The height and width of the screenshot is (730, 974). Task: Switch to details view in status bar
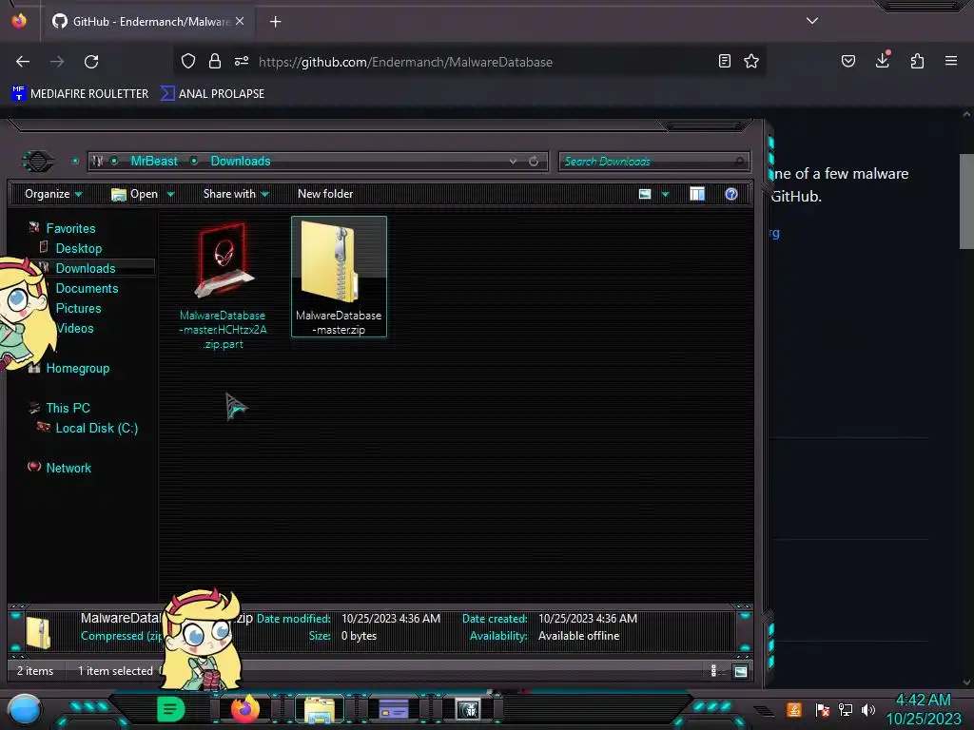713,670
